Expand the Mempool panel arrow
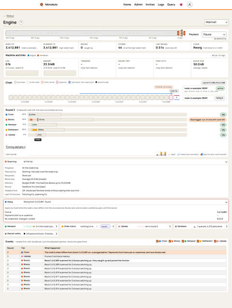The width and height of the screenshot is (232, 308). [57, 226]
